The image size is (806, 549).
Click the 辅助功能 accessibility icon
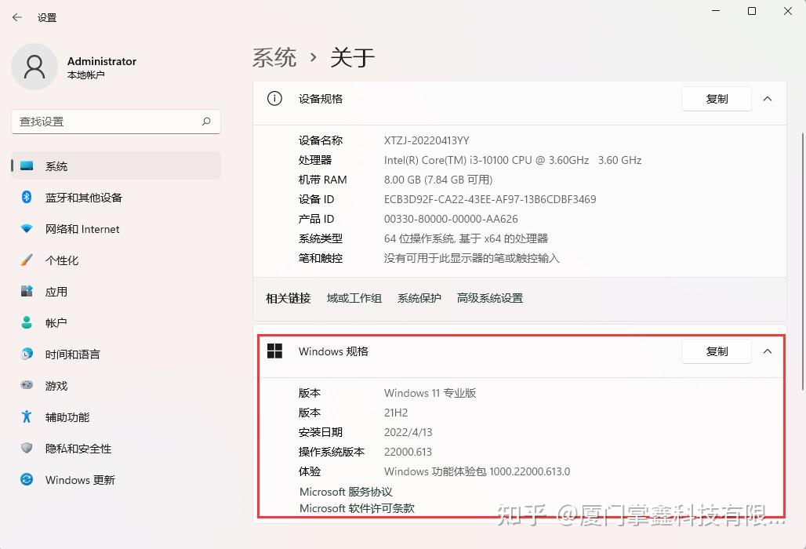[x=27, y=417]
